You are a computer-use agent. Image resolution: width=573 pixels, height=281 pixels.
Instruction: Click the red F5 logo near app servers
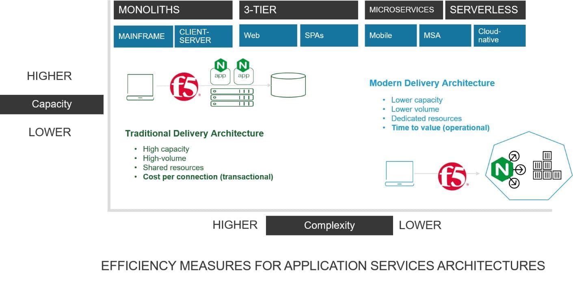(184, 86)
